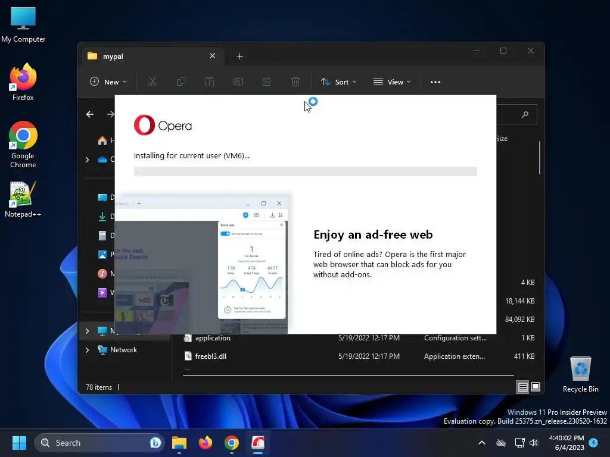
Task: Click the 411 KB size cell
Action: (524, 356)
